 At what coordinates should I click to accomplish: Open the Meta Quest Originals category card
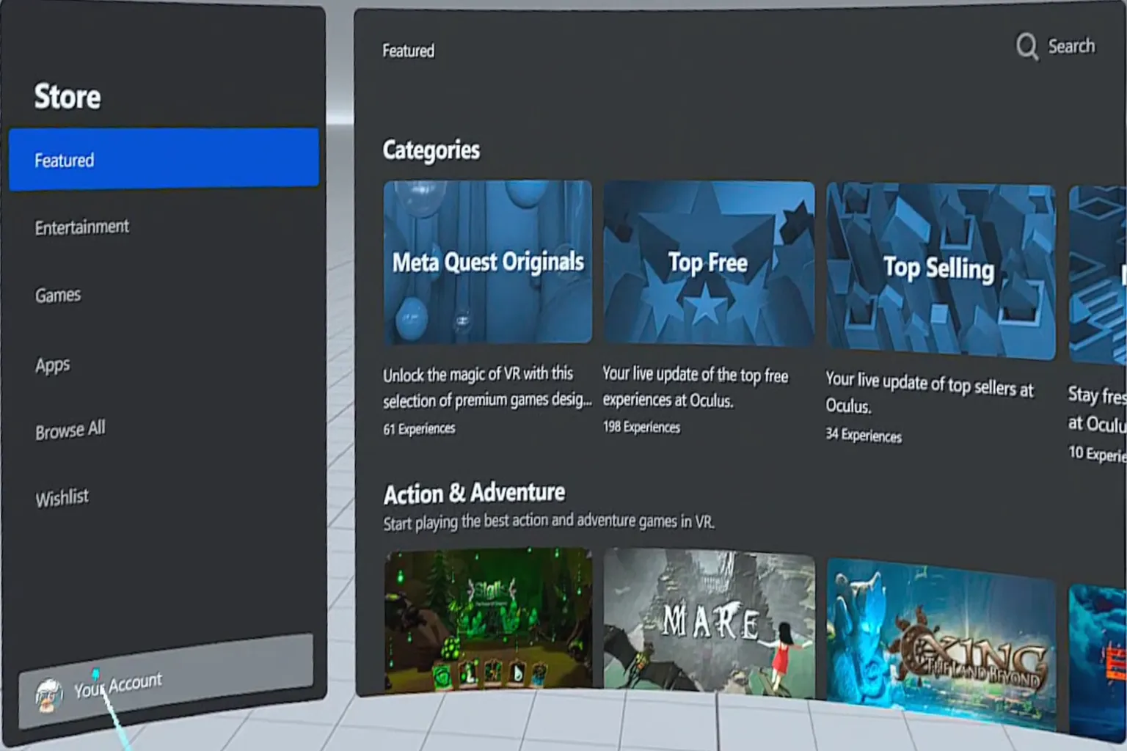487,262
